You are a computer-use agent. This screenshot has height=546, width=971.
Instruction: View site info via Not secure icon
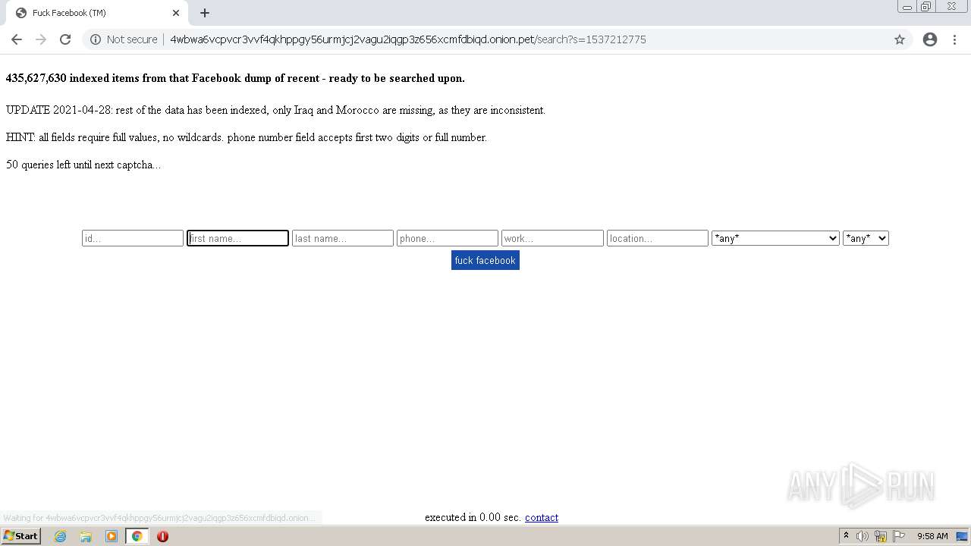(x=96, y=39)
